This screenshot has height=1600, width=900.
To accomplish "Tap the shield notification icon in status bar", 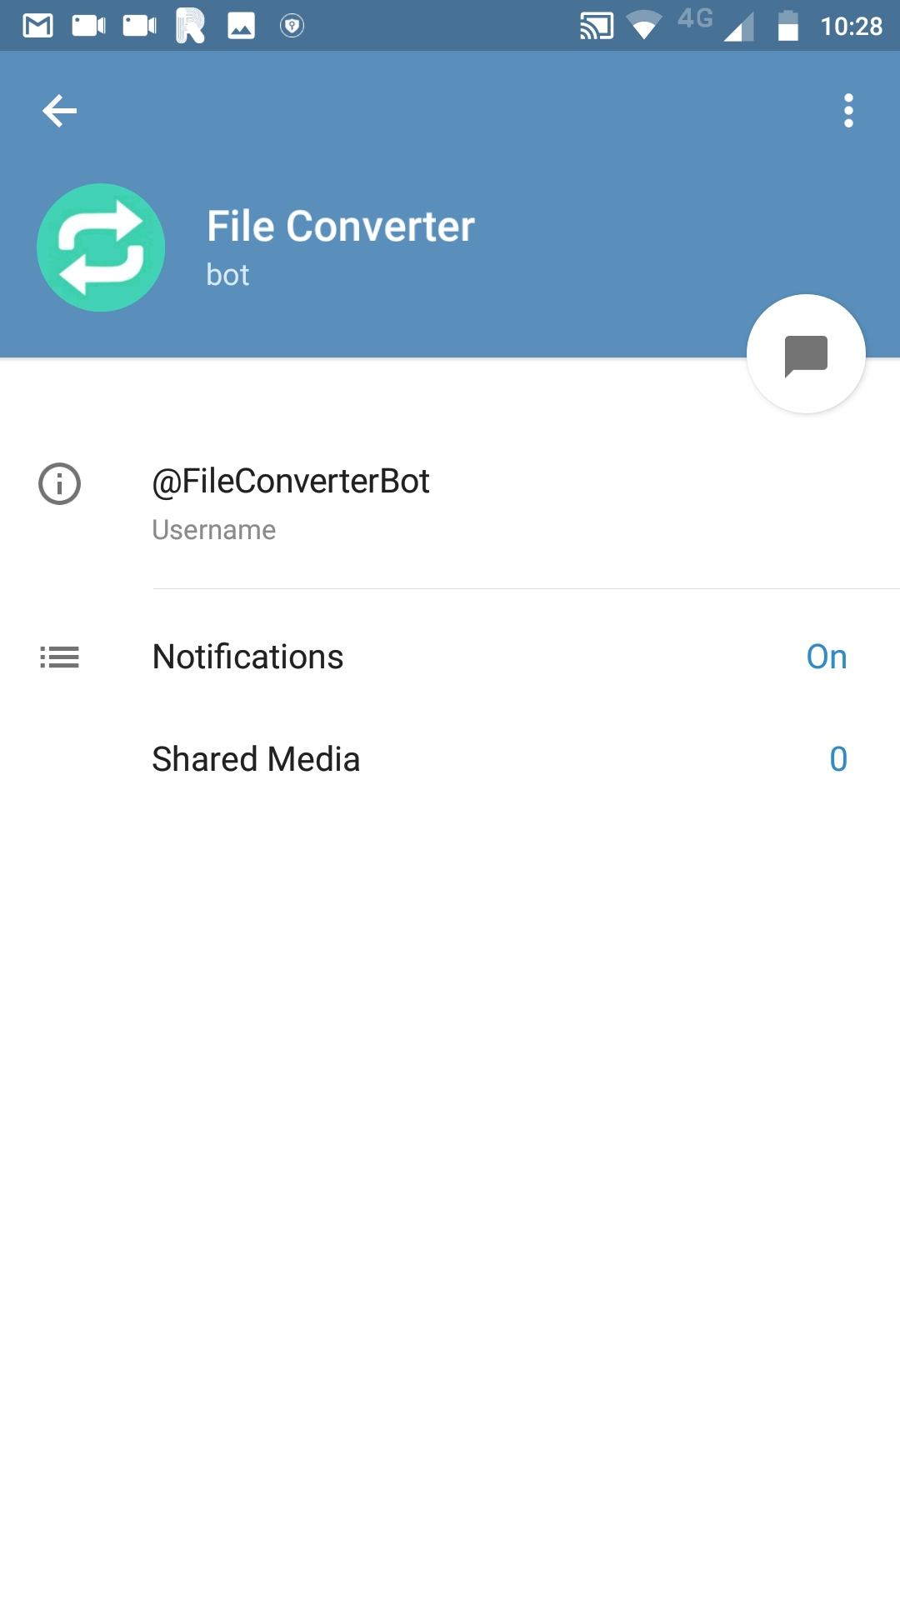I will pyautogui.click(x=292, y=26).
